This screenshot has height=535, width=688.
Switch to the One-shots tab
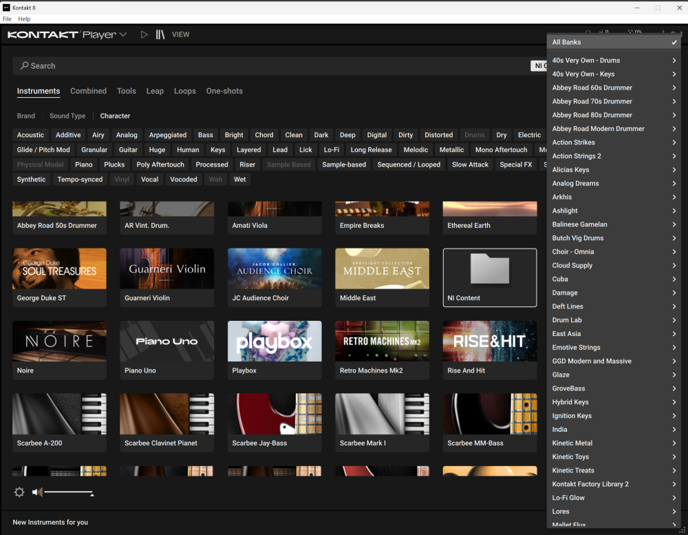(224, 91)
